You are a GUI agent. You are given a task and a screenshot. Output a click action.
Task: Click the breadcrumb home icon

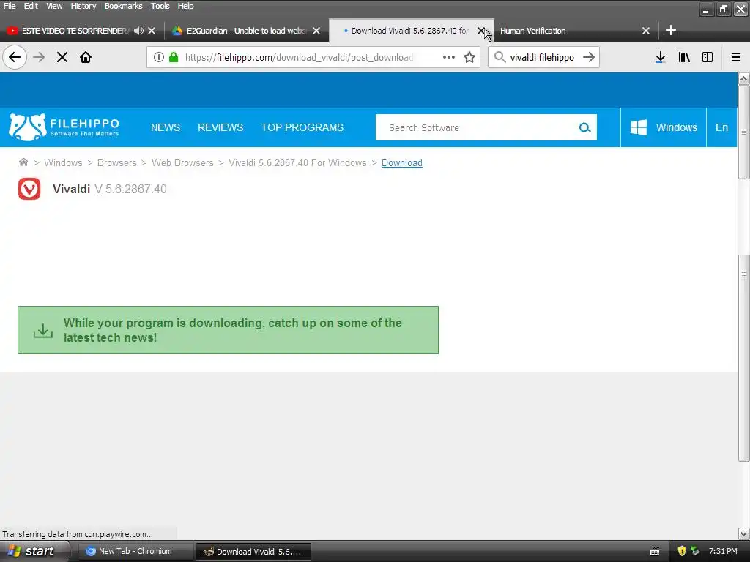tap(23, 162)
